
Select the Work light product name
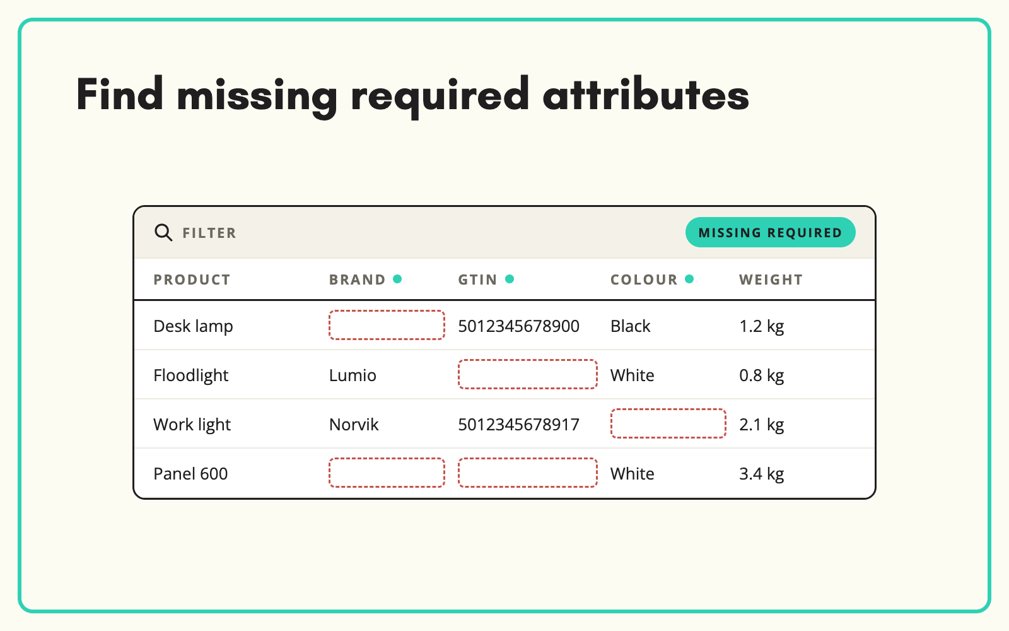[192, 425]
